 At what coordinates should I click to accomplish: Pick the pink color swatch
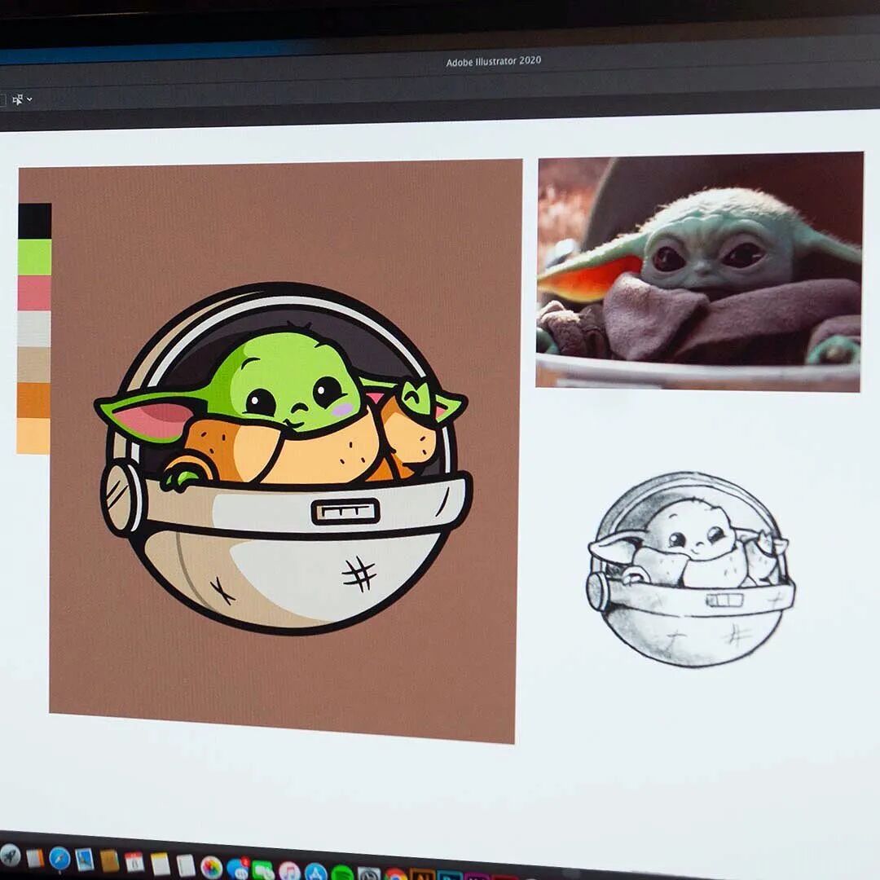point(34,293)
